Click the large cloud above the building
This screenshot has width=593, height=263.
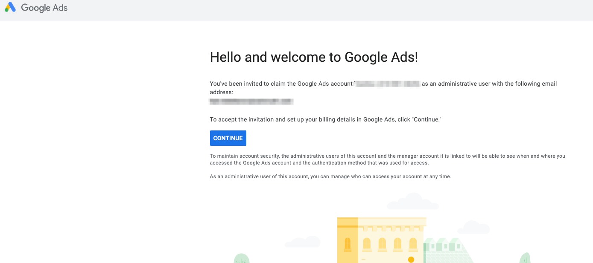pos(413,201)
